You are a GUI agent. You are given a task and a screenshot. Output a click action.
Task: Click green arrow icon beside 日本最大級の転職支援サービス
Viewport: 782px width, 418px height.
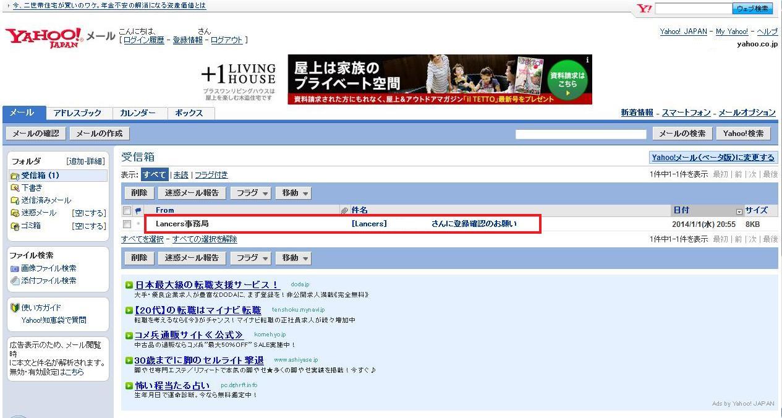(129, 285)
